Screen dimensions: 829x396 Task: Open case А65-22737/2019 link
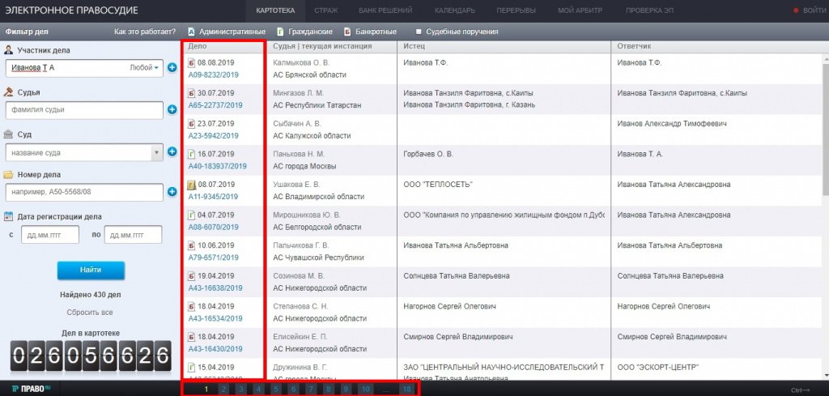[x=214, y=105]
